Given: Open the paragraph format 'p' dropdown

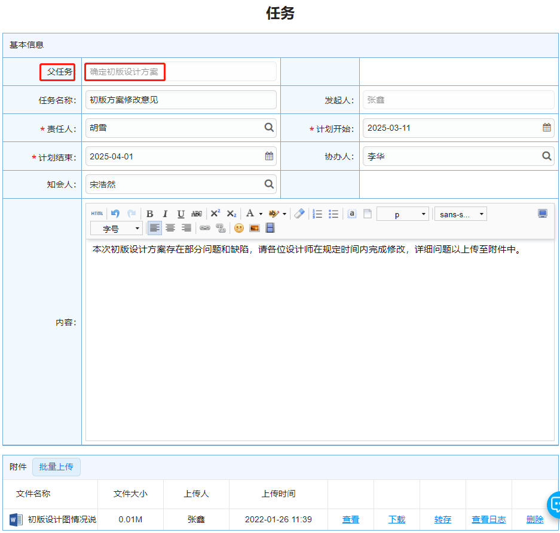Looking at the screenshot, I should (402, 214).
